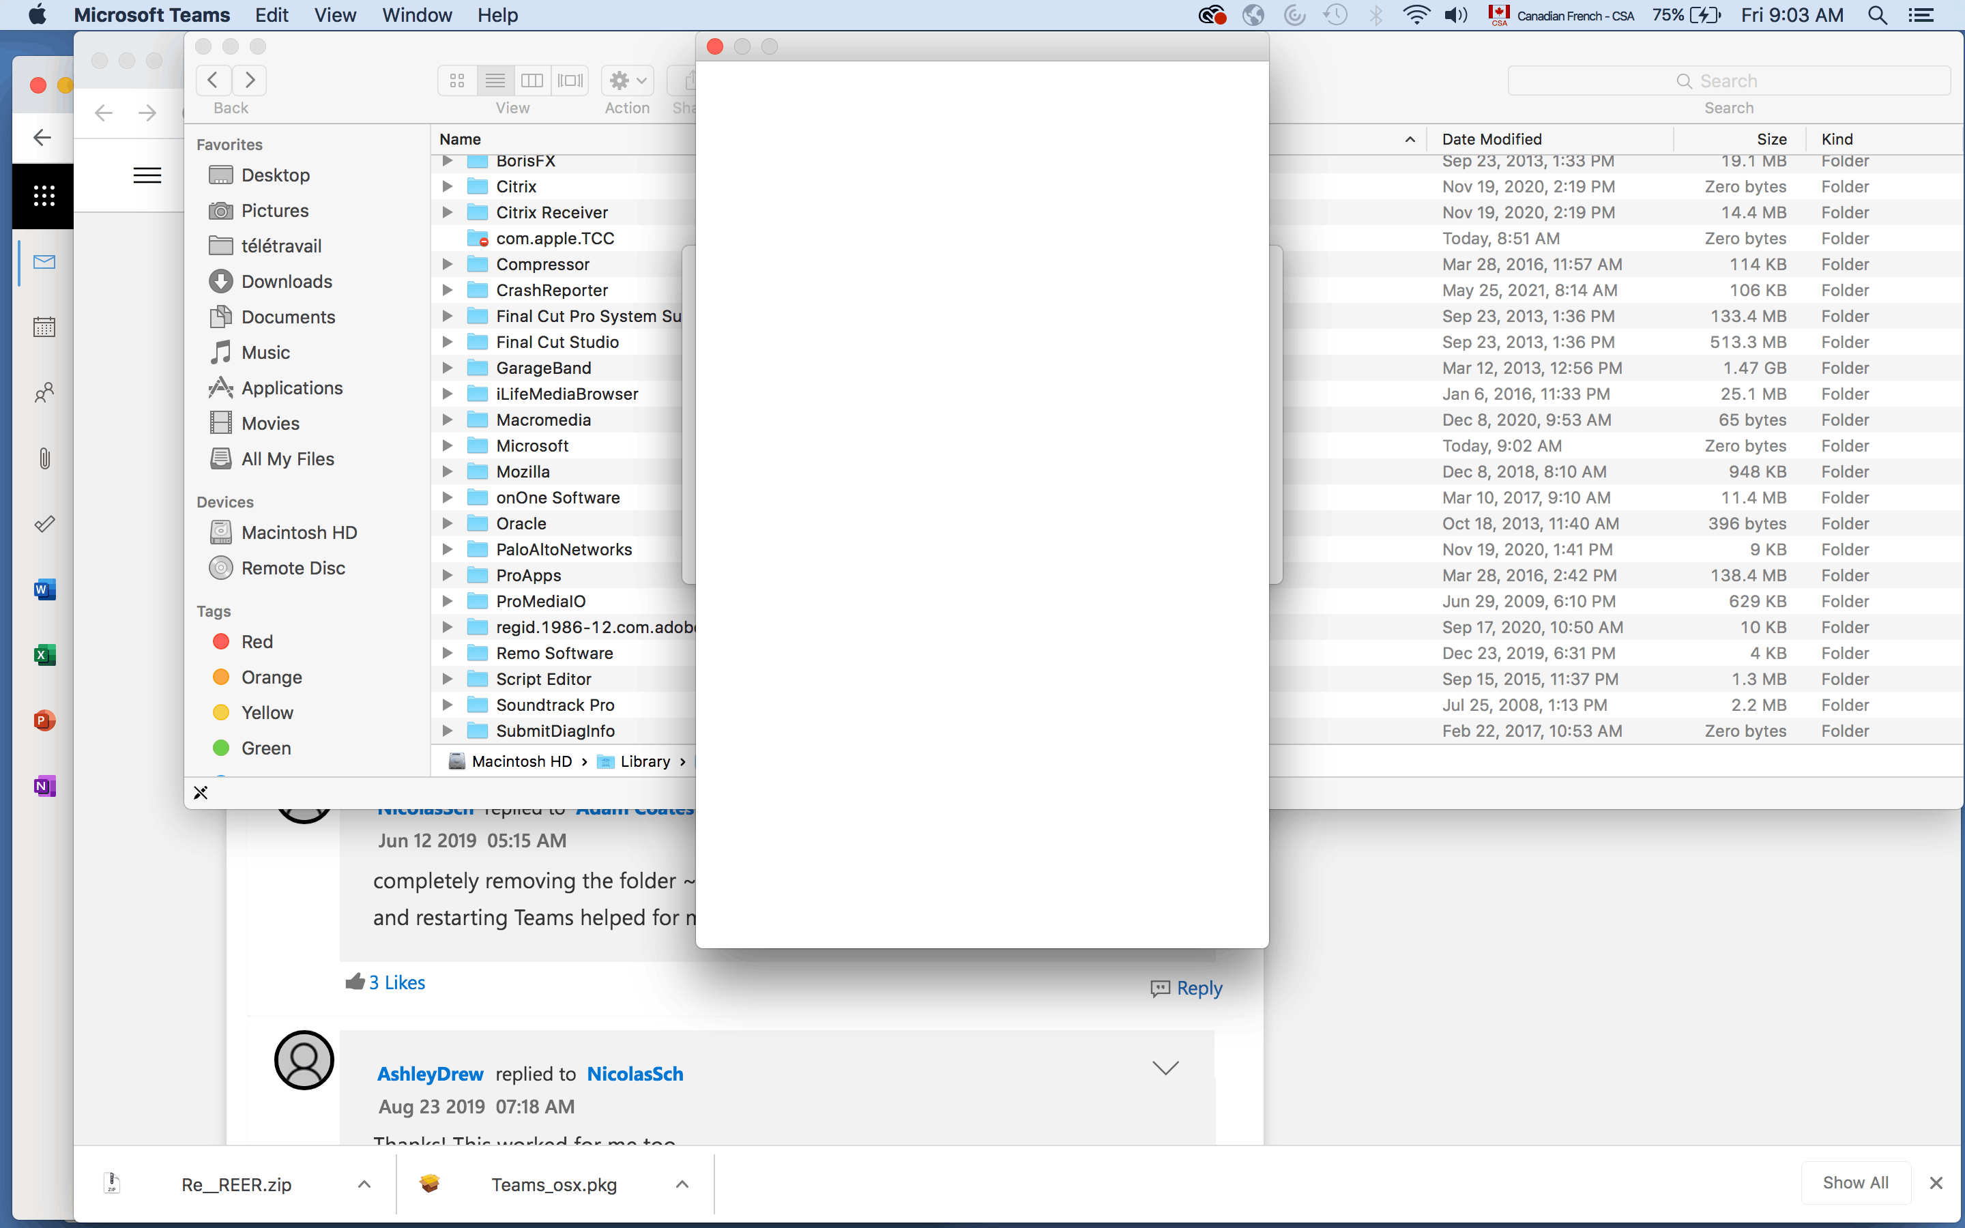This screenshot has height=1228, width=1965.
Task: Expand AshleyDrew's reply options chevron
Action: [x=1165, y=1068]
